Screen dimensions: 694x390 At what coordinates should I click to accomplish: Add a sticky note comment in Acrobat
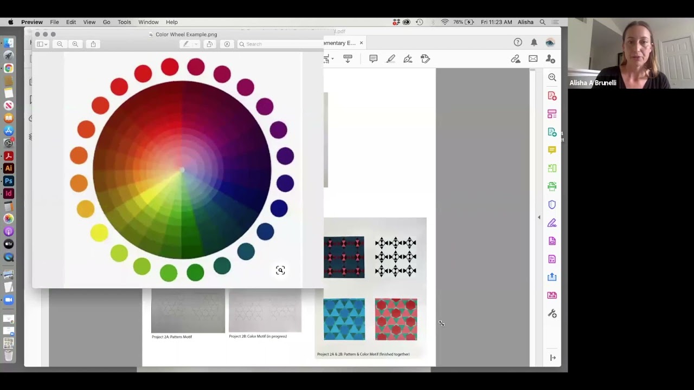coord(373,58)
